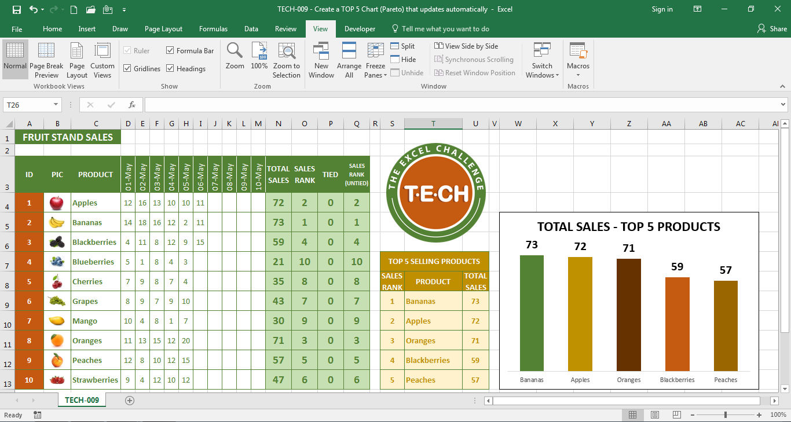Open a New Window
This screenshot has height=422, width=791.
(x=321, y=60)
